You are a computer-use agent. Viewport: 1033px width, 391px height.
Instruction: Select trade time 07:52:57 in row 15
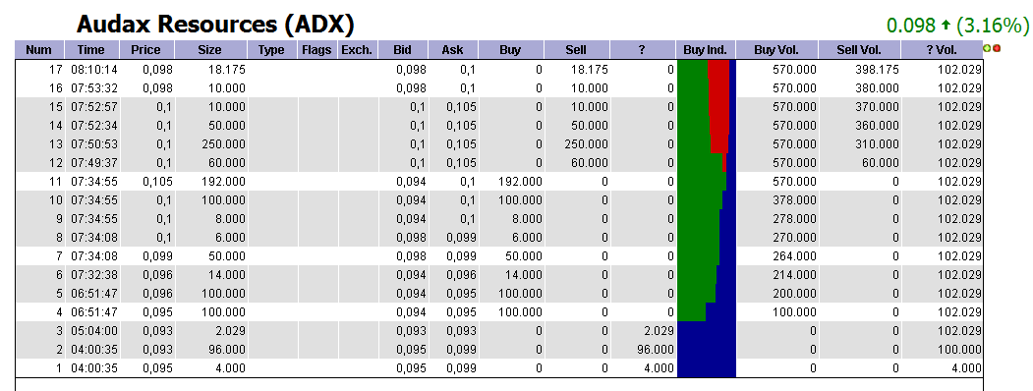[x=94, y=107]
